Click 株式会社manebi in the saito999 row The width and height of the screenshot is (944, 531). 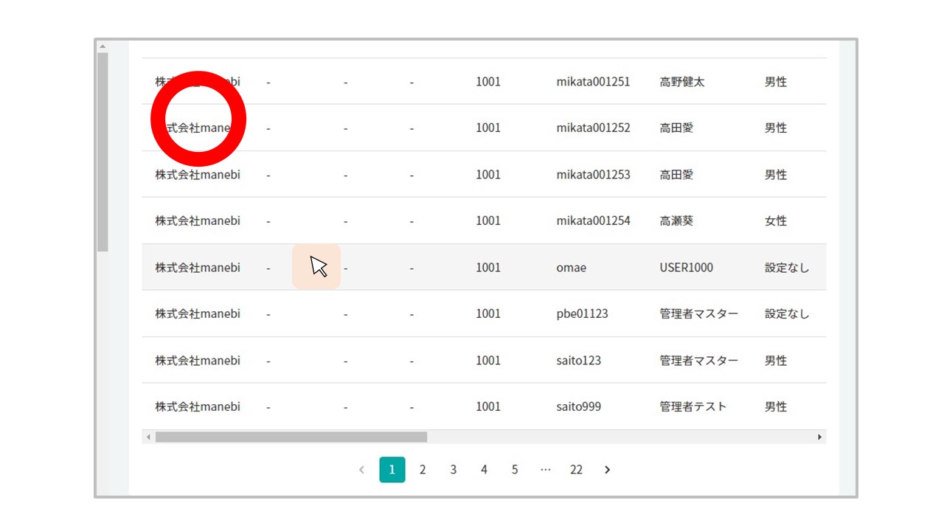click(x=198, y=406)
